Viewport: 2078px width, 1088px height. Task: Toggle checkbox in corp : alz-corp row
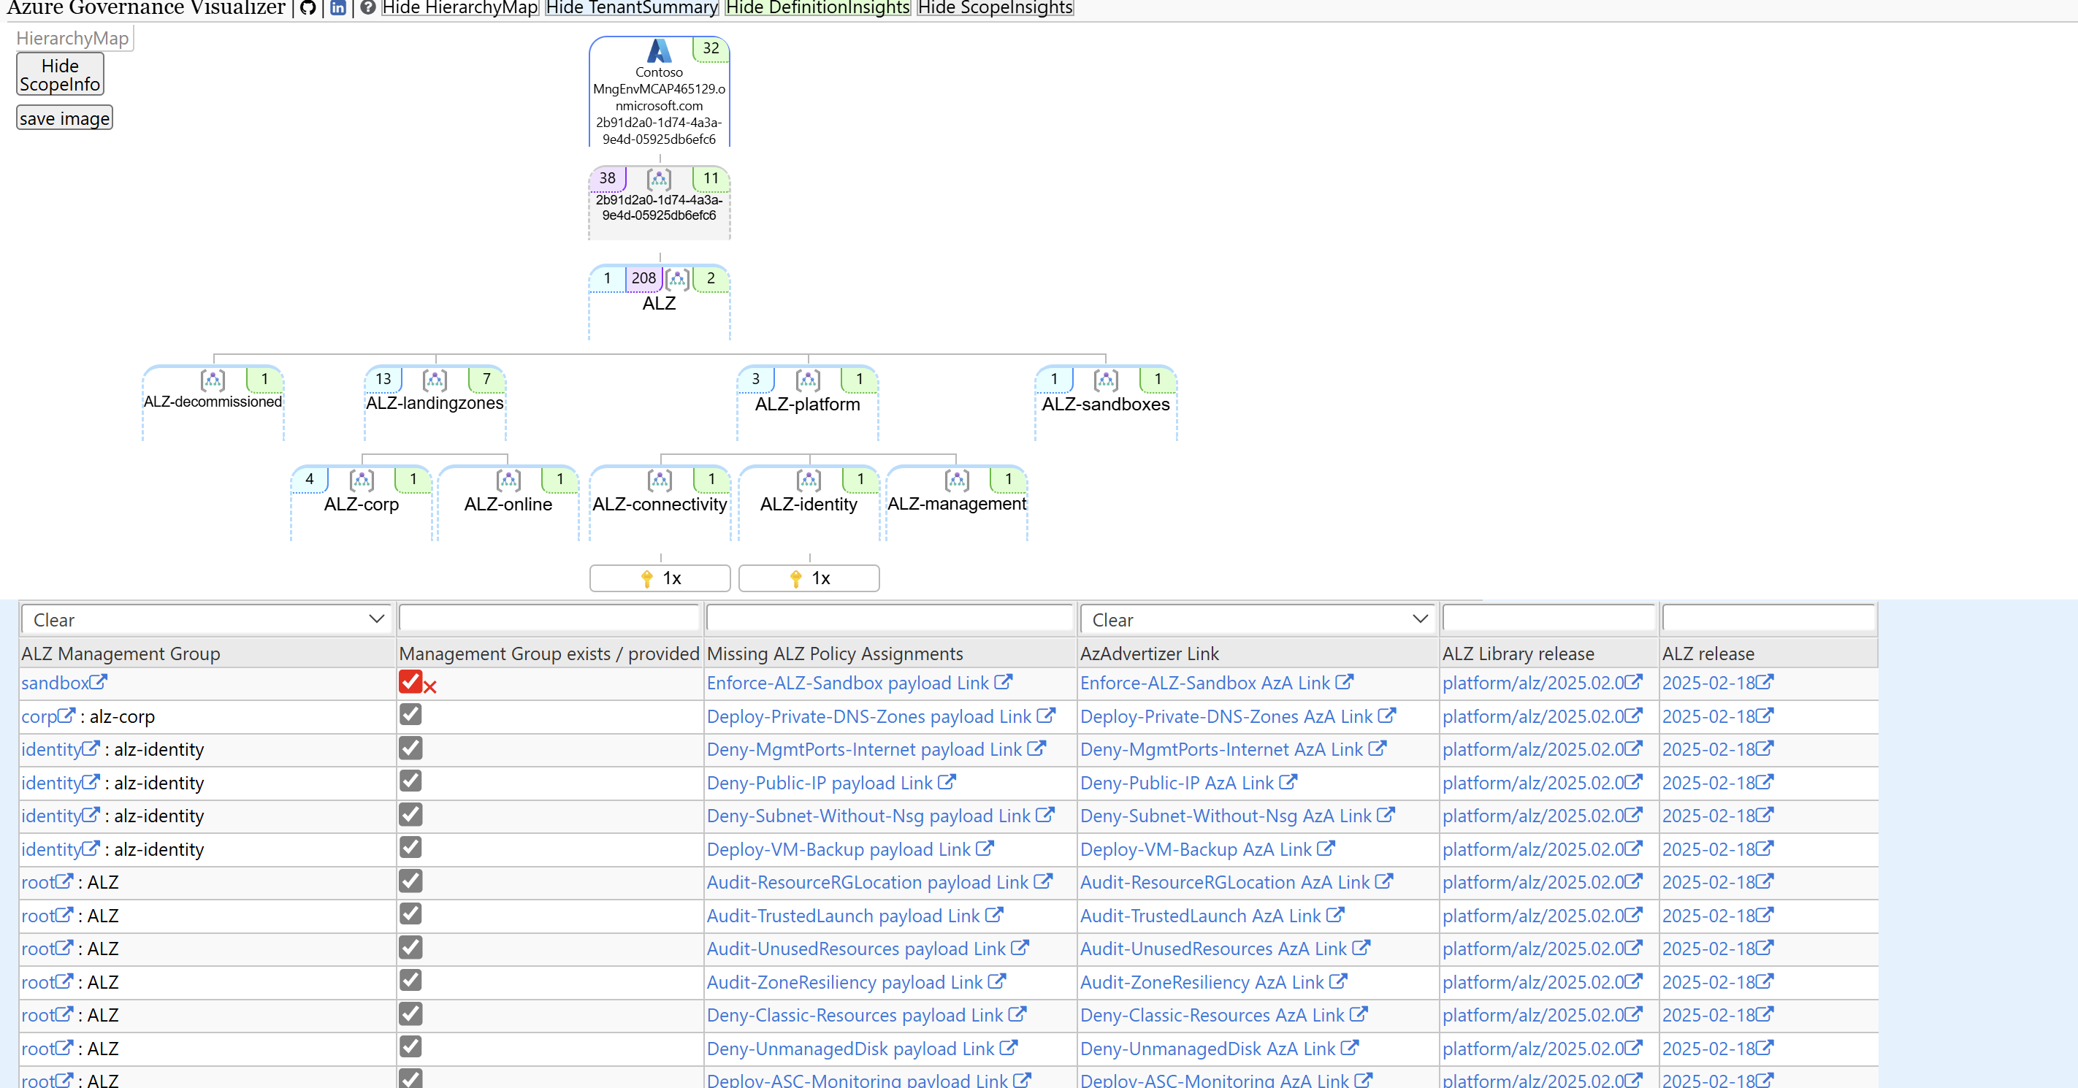[x=410, y=715]
